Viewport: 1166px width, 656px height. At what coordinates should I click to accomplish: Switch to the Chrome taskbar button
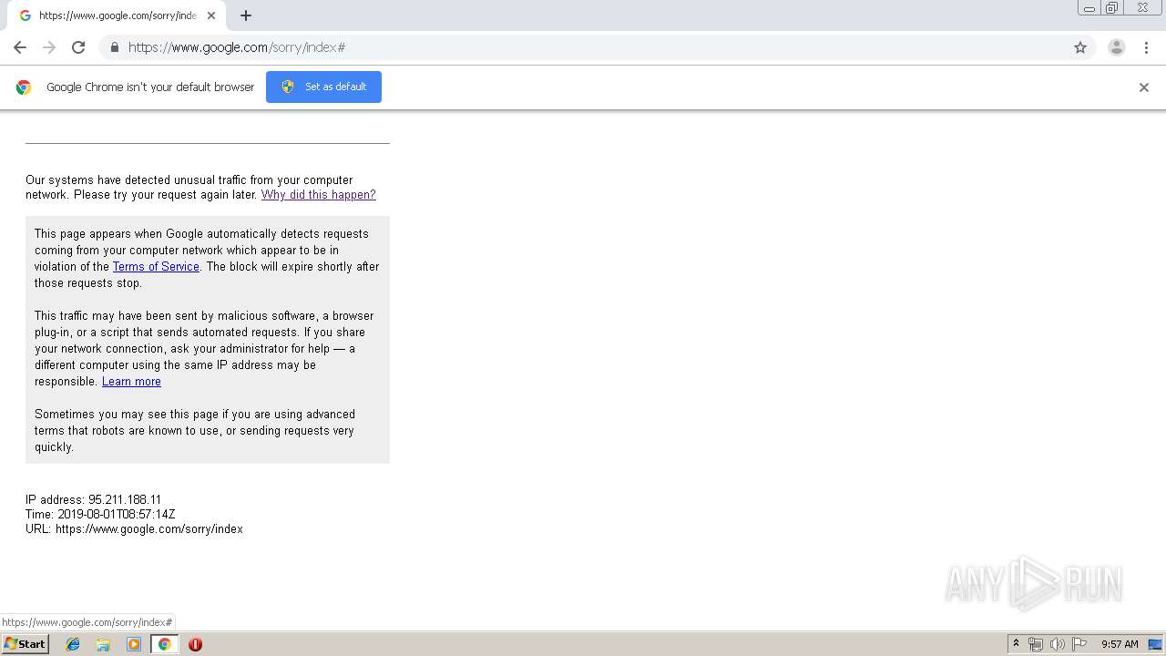tap(164, 644)
